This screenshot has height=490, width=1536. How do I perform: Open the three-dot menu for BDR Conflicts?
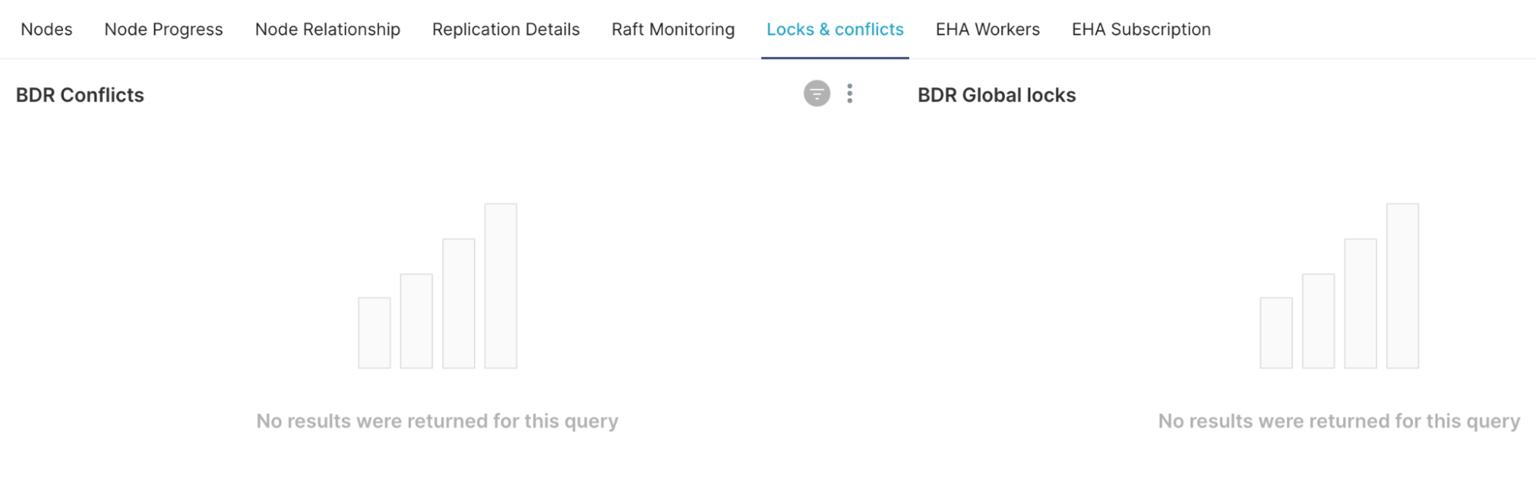tap(849, 94)
